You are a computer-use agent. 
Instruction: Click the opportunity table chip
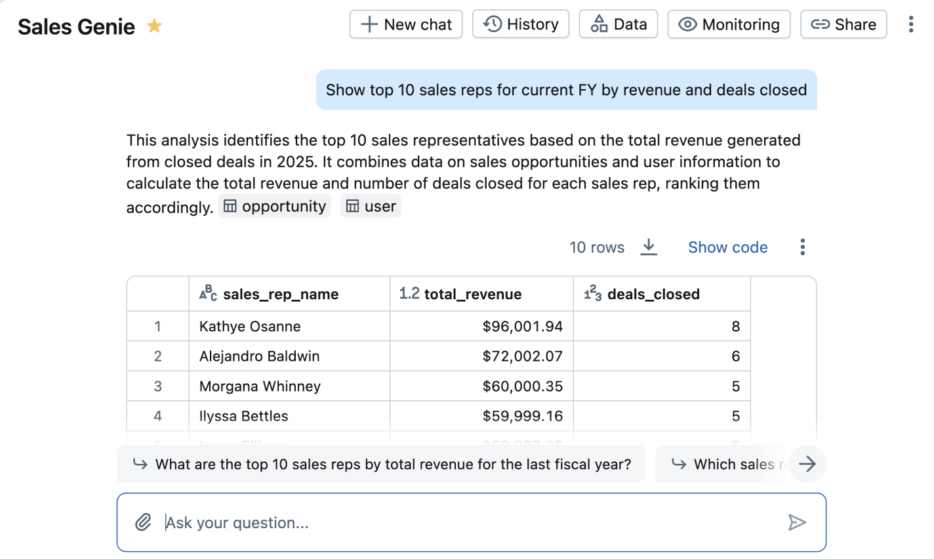[x=275, y=206]
